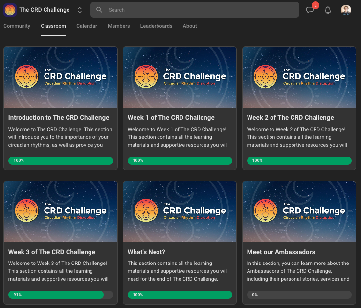Click the Meet our Ambassadors 0% progress bar
Image resolution: width=361 pixels, height=308 pixels.
click(x=299, y=295)
